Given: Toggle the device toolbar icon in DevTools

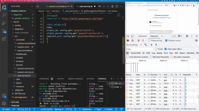Looking at the screenshot, I should [x=132, y=36].
